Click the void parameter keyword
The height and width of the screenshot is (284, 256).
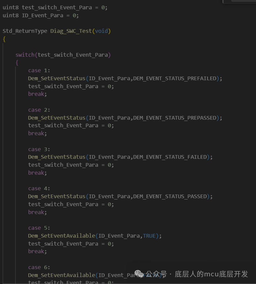coord(101,31)
